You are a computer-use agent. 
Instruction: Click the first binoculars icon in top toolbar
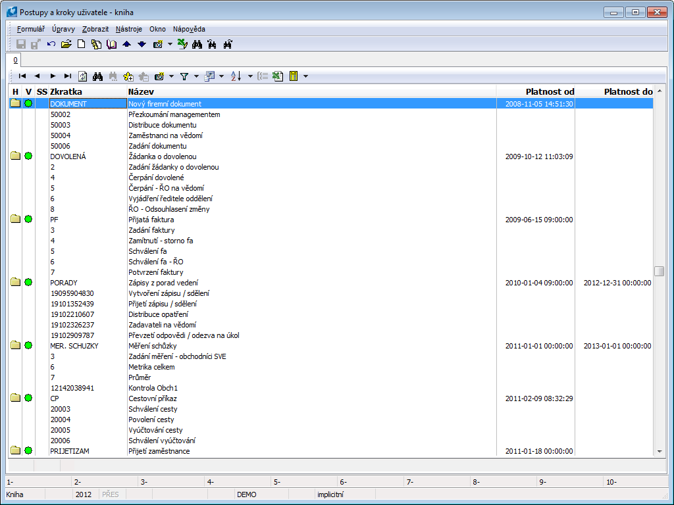click(x=197, y=44)
